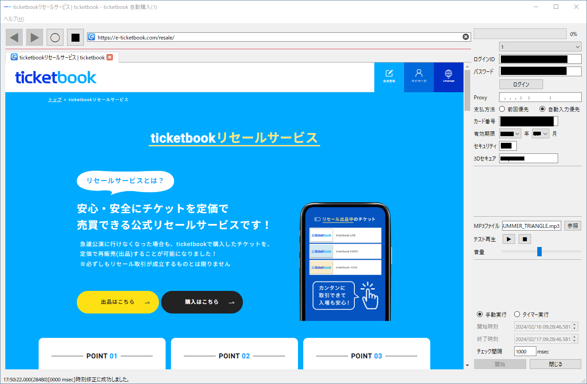Click the POINT 03 card

[367, 354]
